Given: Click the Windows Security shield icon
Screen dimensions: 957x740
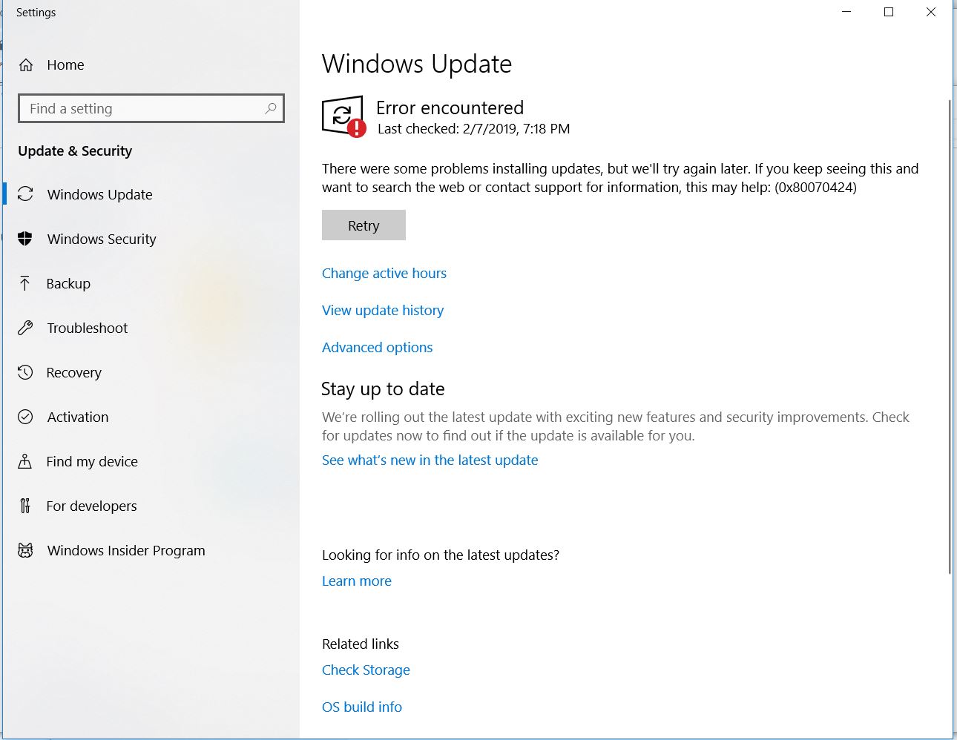Looking at the screenshot, I should click(25, 239).
